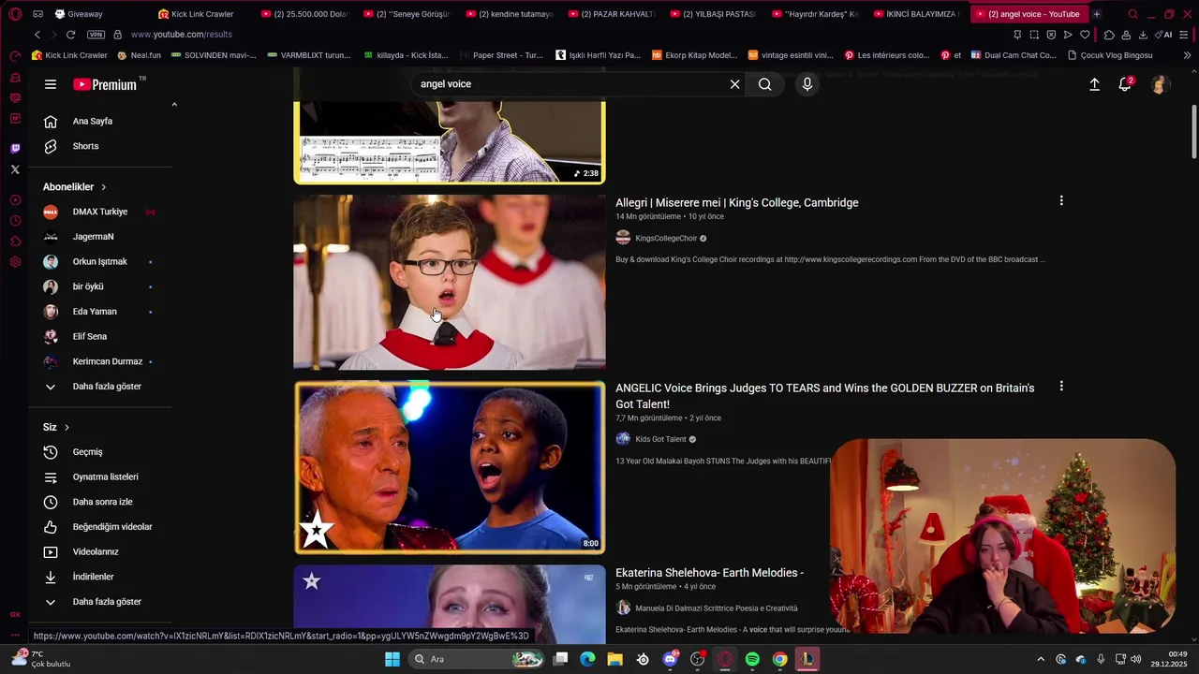The height and width of the screenshot is (674, 1199).
Task: Open Çocuk Vlog Bingosu bookmark
Action: click(1110, 55)
